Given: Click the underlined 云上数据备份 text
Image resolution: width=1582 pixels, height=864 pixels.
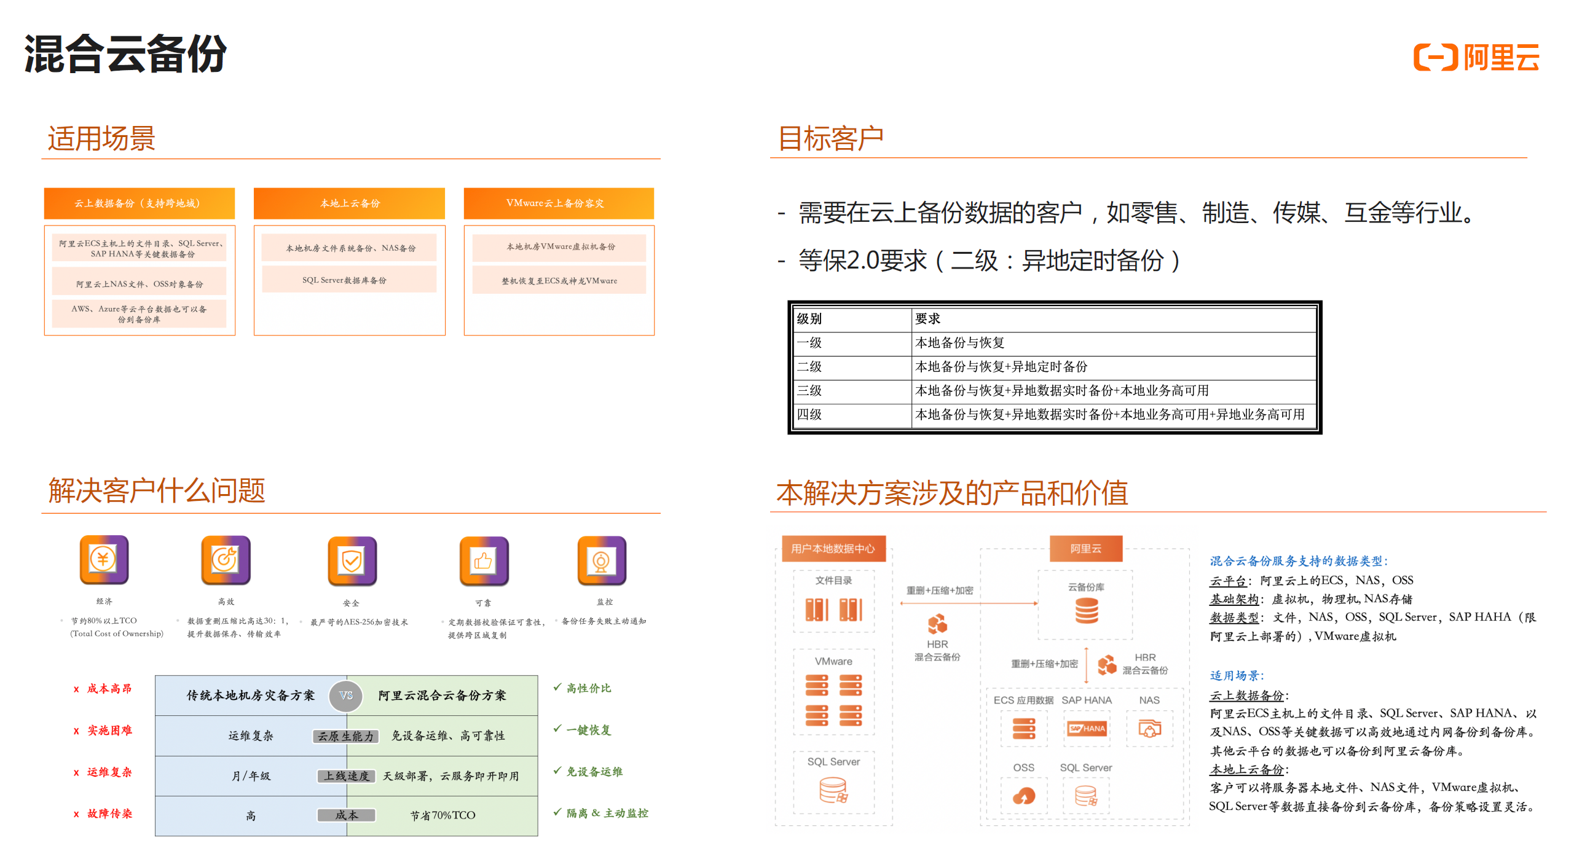Looking at the screenshot, I should coord(1246,696).
